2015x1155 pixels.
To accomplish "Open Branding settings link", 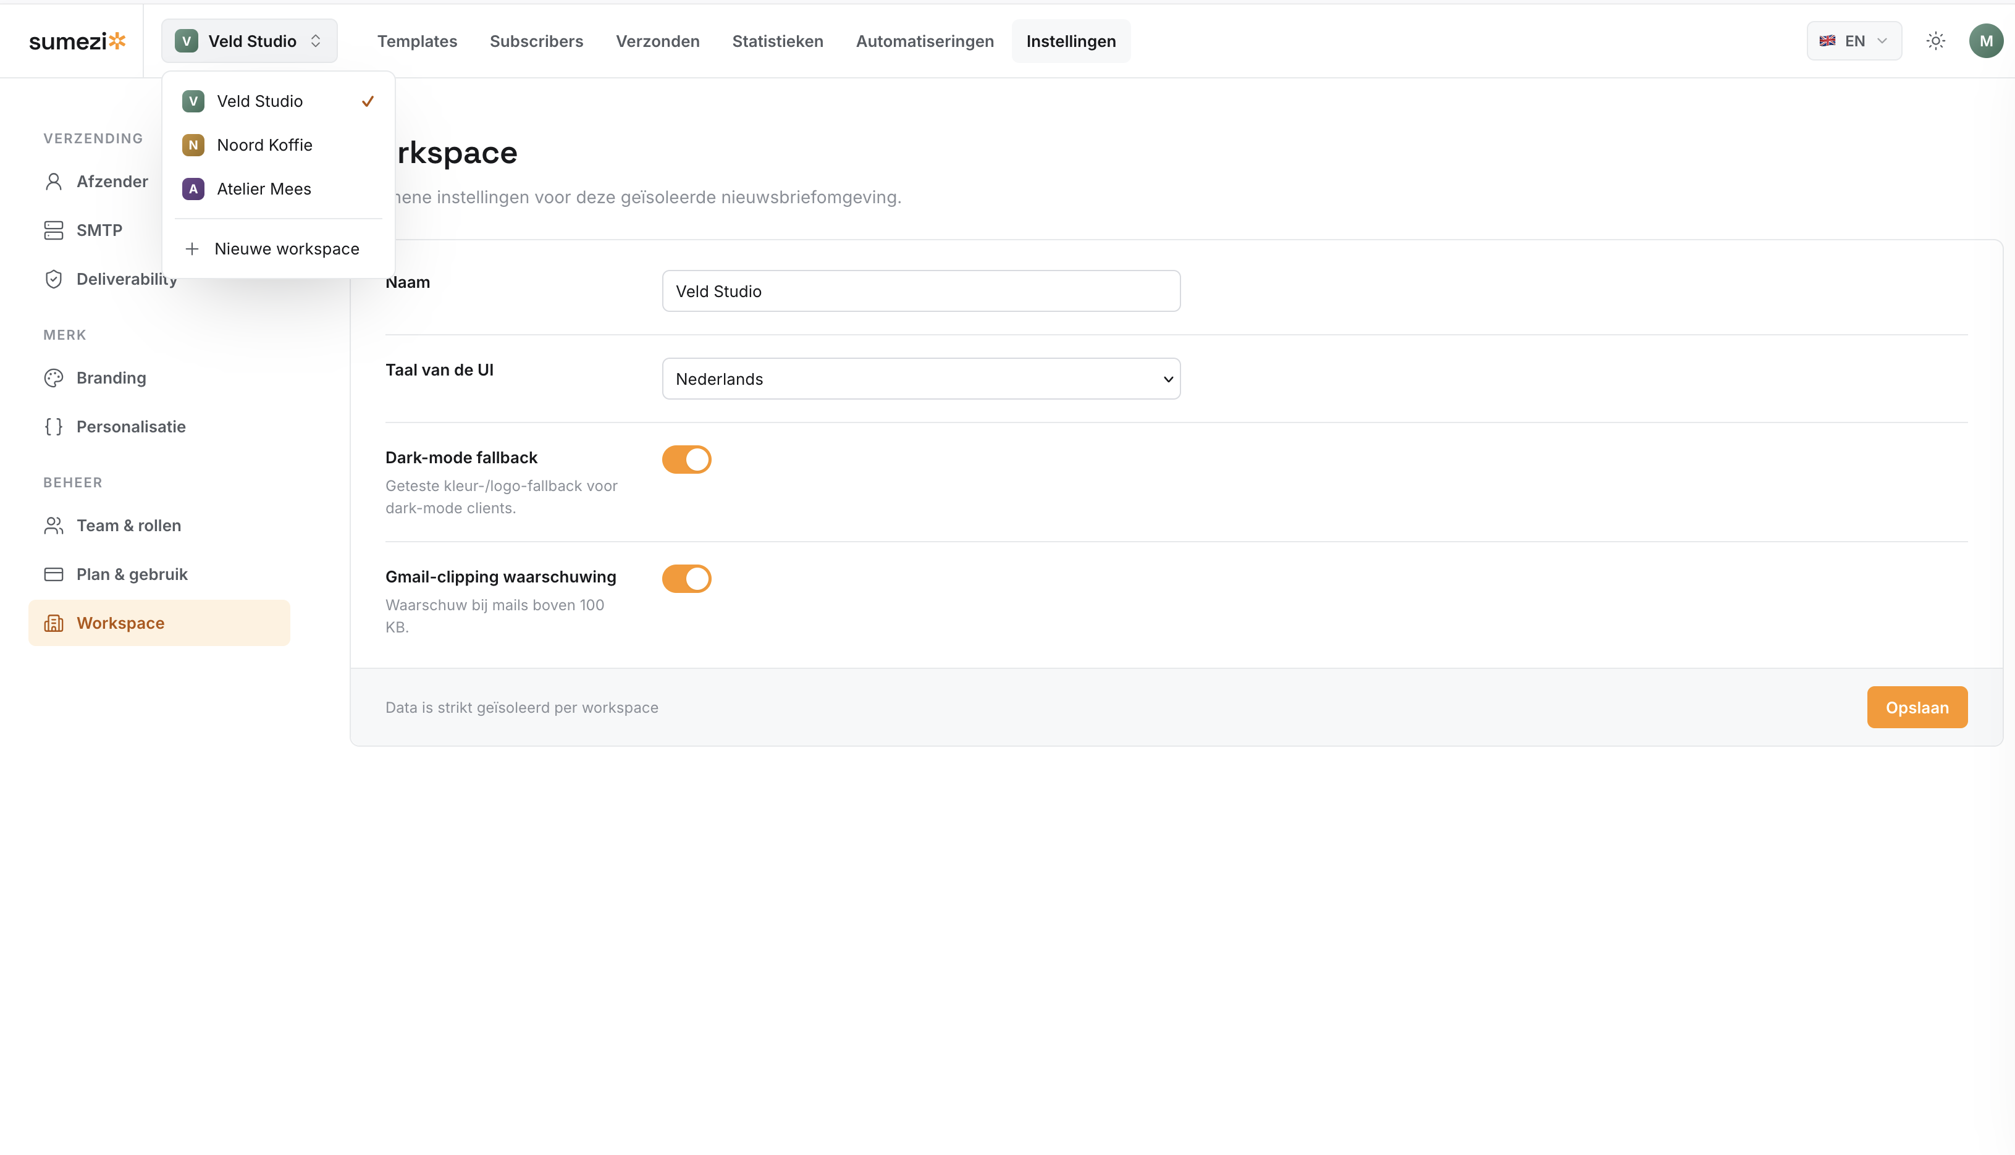I will (x=159, y=377).
